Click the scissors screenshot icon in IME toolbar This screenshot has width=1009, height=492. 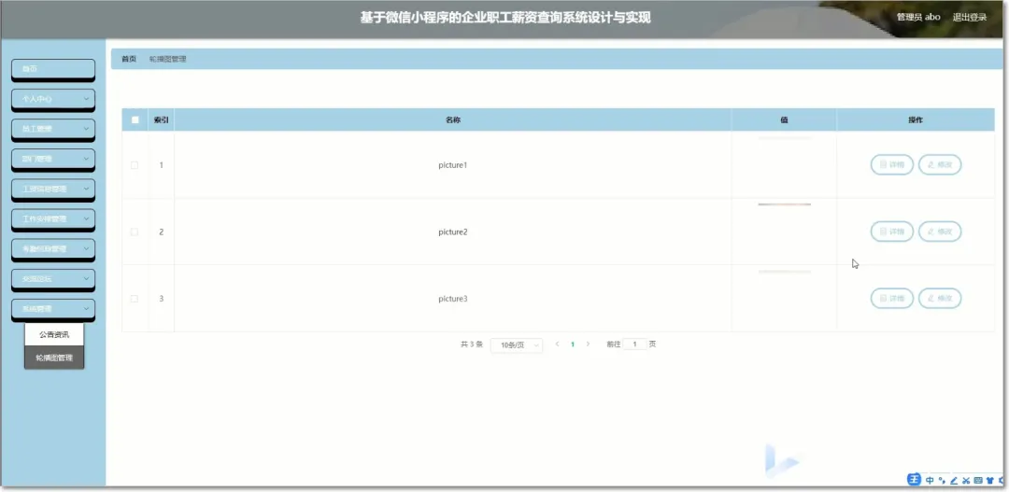point(966,481)
